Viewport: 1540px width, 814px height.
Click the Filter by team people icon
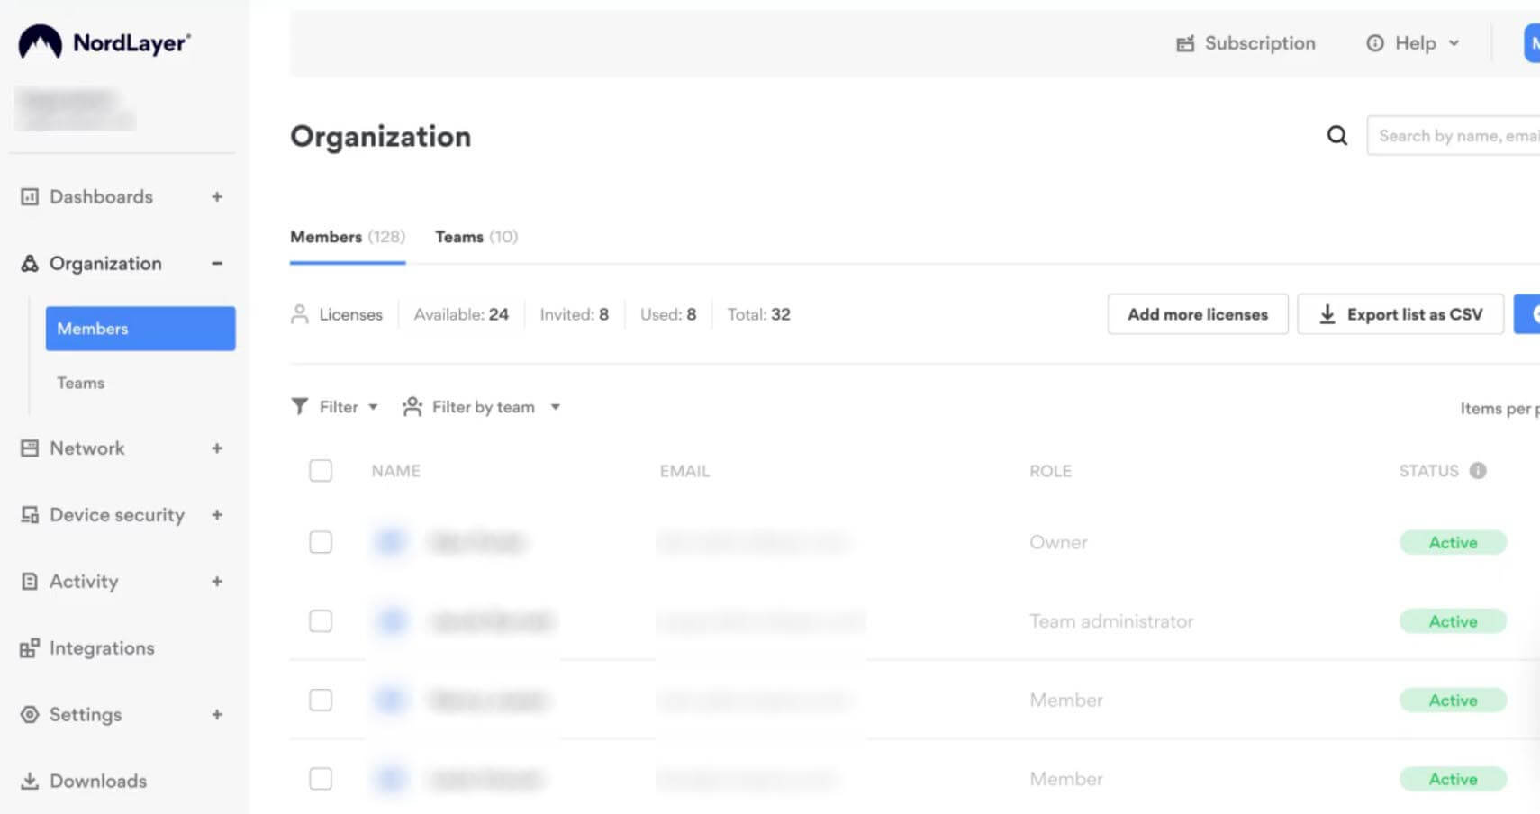tap(412, 407)
